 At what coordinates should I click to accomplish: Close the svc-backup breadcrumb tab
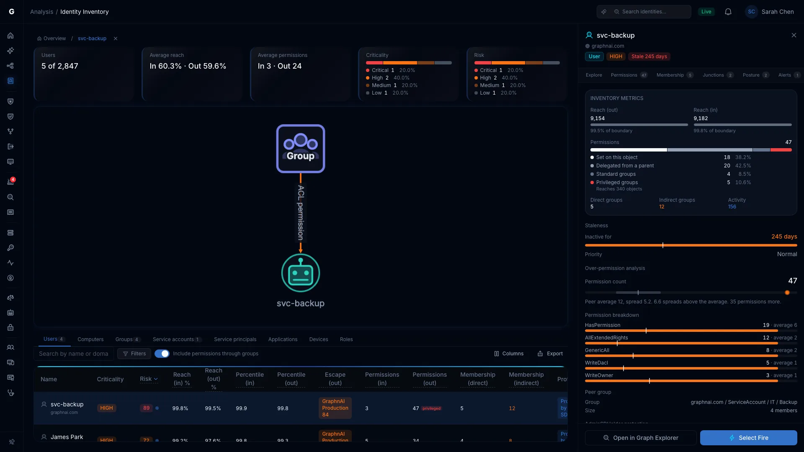[x=116, y=39]
